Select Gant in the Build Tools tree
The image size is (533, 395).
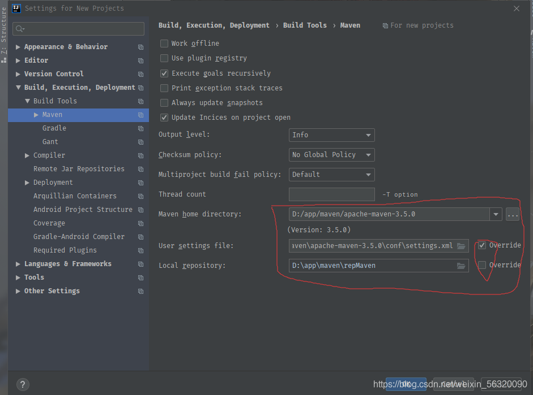50,142
